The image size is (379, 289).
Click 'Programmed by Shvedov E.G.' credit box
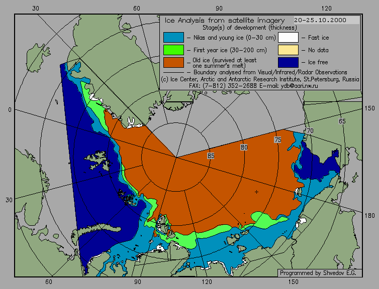[x=320, y=273]
